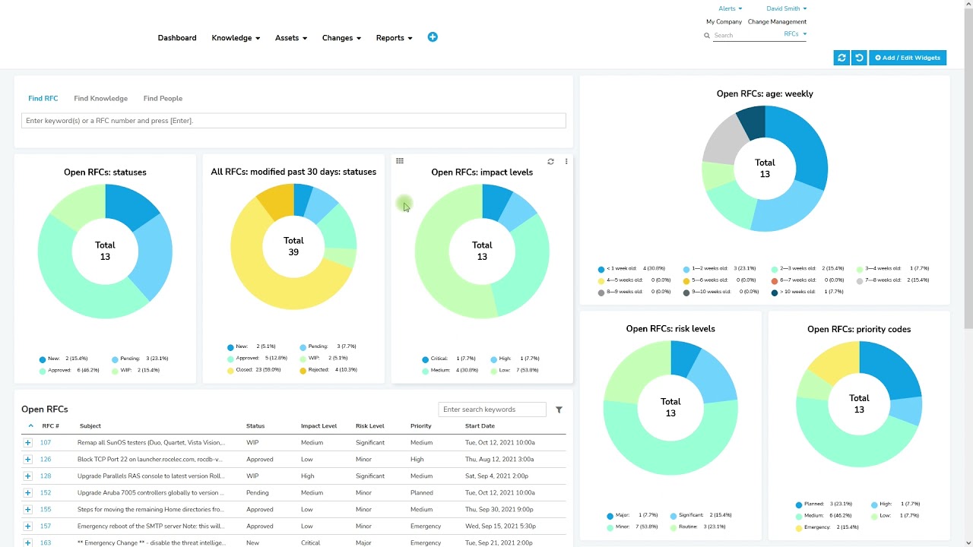This screenshot has height=547, width=973.
Task: Expand row for RFC 126
Action: [x=28, y=460]
